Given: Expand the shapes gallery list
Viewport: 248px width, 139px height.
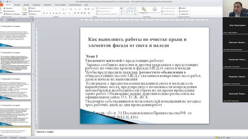Looking at the screenshot, I should tap(137, 14).
